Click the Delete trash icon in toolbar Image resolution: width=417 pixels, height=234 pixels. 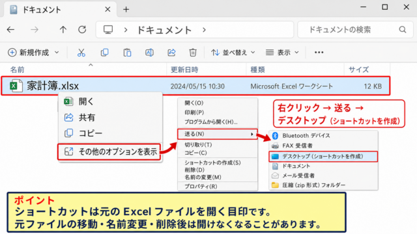pos(193,53)
